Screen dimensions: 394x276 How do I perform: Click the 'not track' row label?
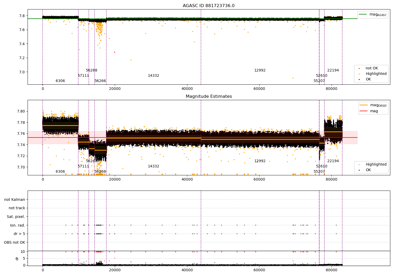tap(17, 208)
